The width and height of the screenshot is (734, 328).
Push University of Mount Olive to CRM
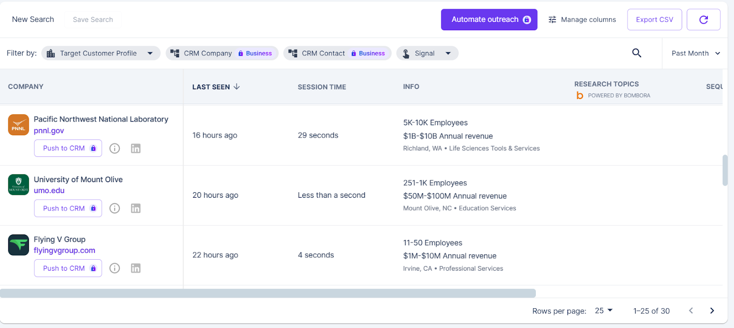click(68, 209)
